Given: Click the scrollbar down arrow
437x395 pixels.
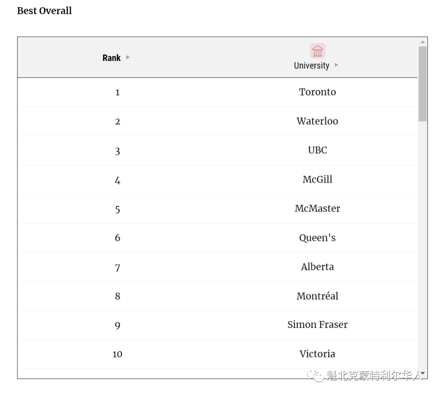Looking at the screenshot, I should point(422,373).
